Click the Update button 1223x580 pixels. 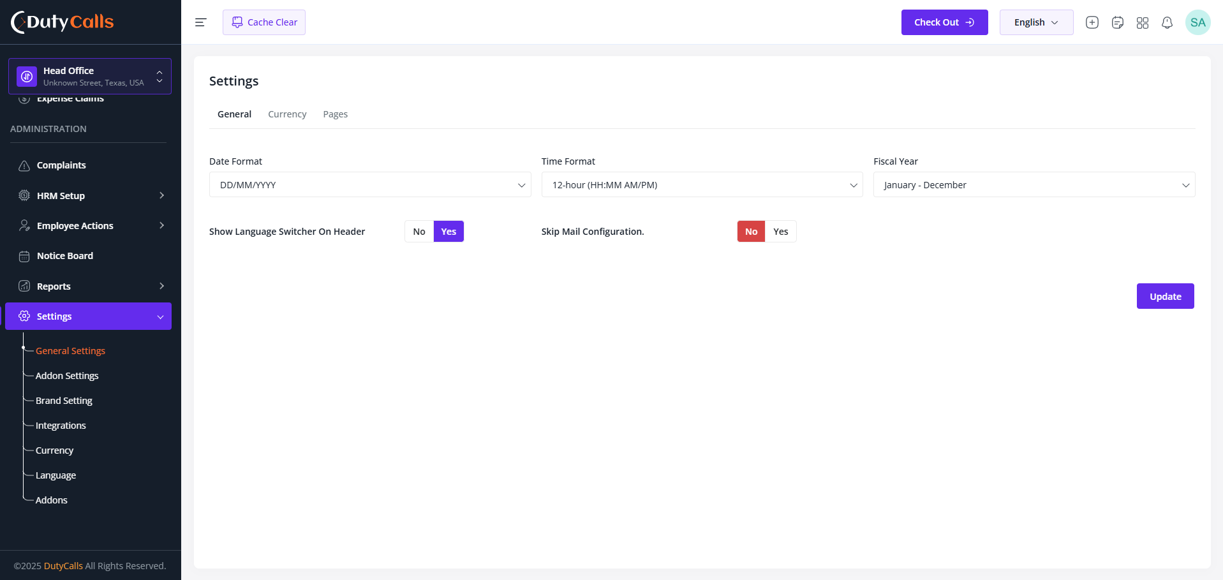(1165, 296)
